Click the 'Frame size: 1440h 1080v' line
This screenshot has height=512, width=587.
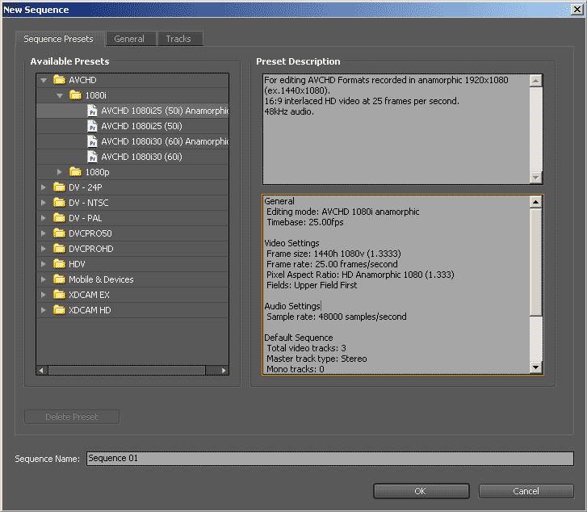pyautogui.click(x=333, y=254)
